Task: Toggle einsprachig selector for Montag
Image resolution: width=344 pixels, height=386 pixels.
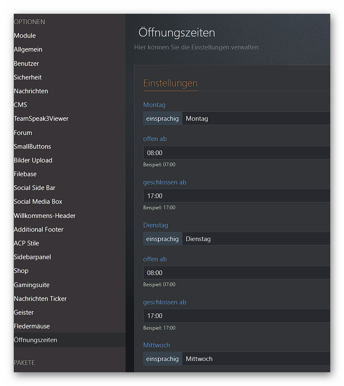Action: coord(162,119)
